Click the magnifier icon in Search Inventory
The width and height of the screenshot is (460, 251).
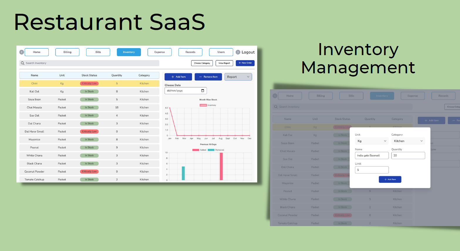click(x=23, y=63)
